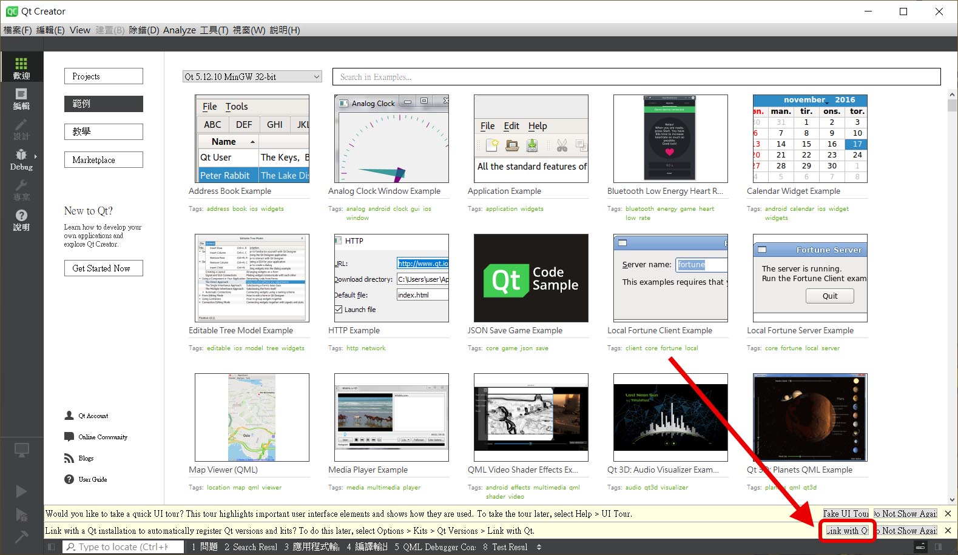Toggle right sidebar icon in status bar

point(939,547)
